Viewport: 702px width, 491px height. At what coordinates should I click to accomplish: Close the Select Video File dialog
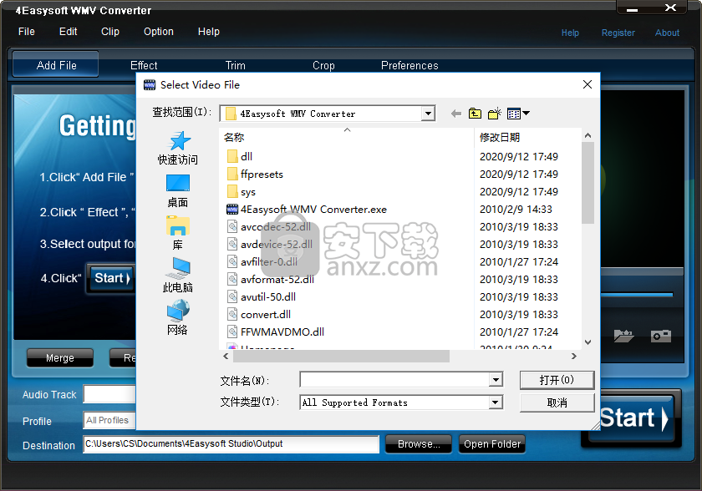(x=588, y=84)
